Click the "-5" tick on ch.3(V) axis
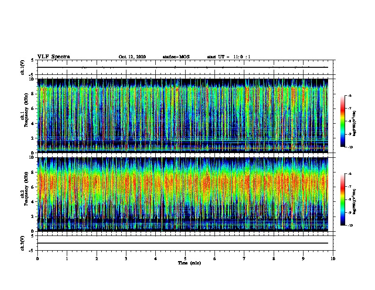 click(x=31, y=251)
